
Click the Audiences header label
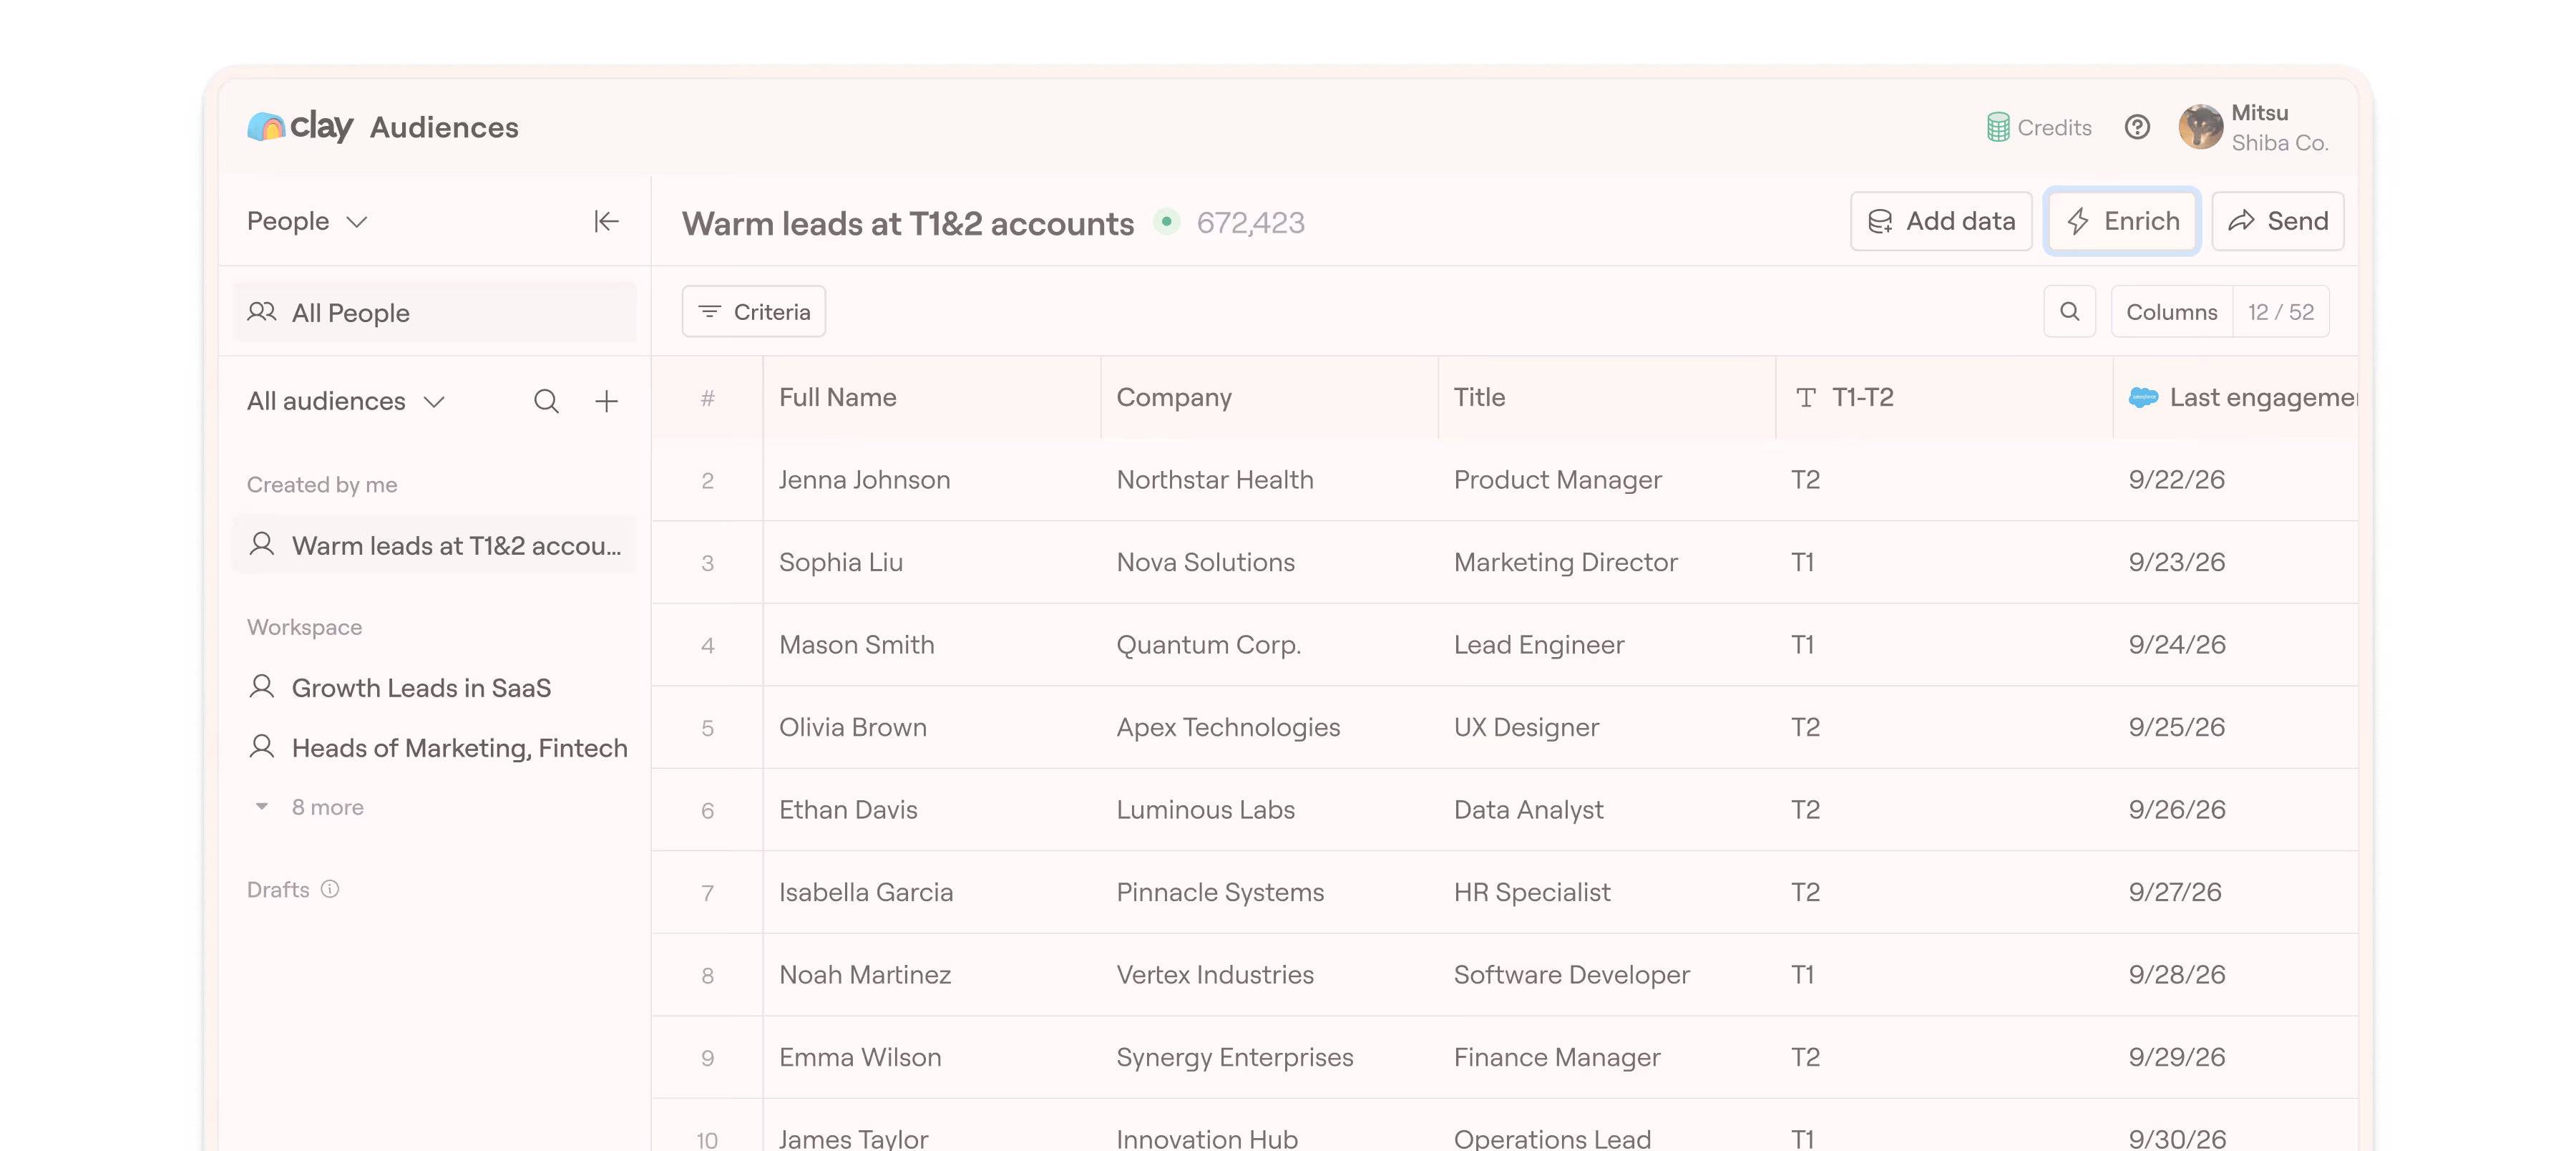tap(444, 128)
